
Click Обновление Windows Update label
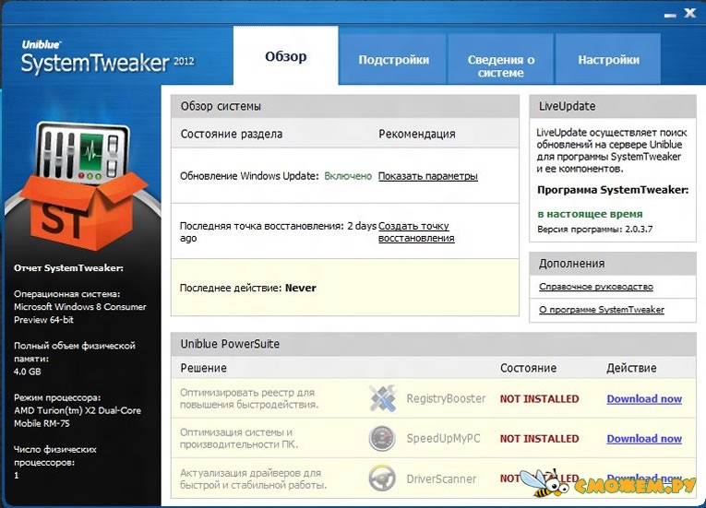(249, 176)
